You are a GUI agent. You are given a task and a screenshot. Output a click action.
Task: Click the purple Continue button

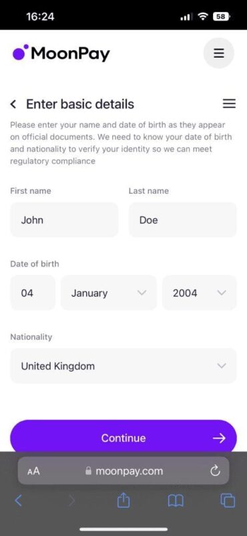point(123,438)
